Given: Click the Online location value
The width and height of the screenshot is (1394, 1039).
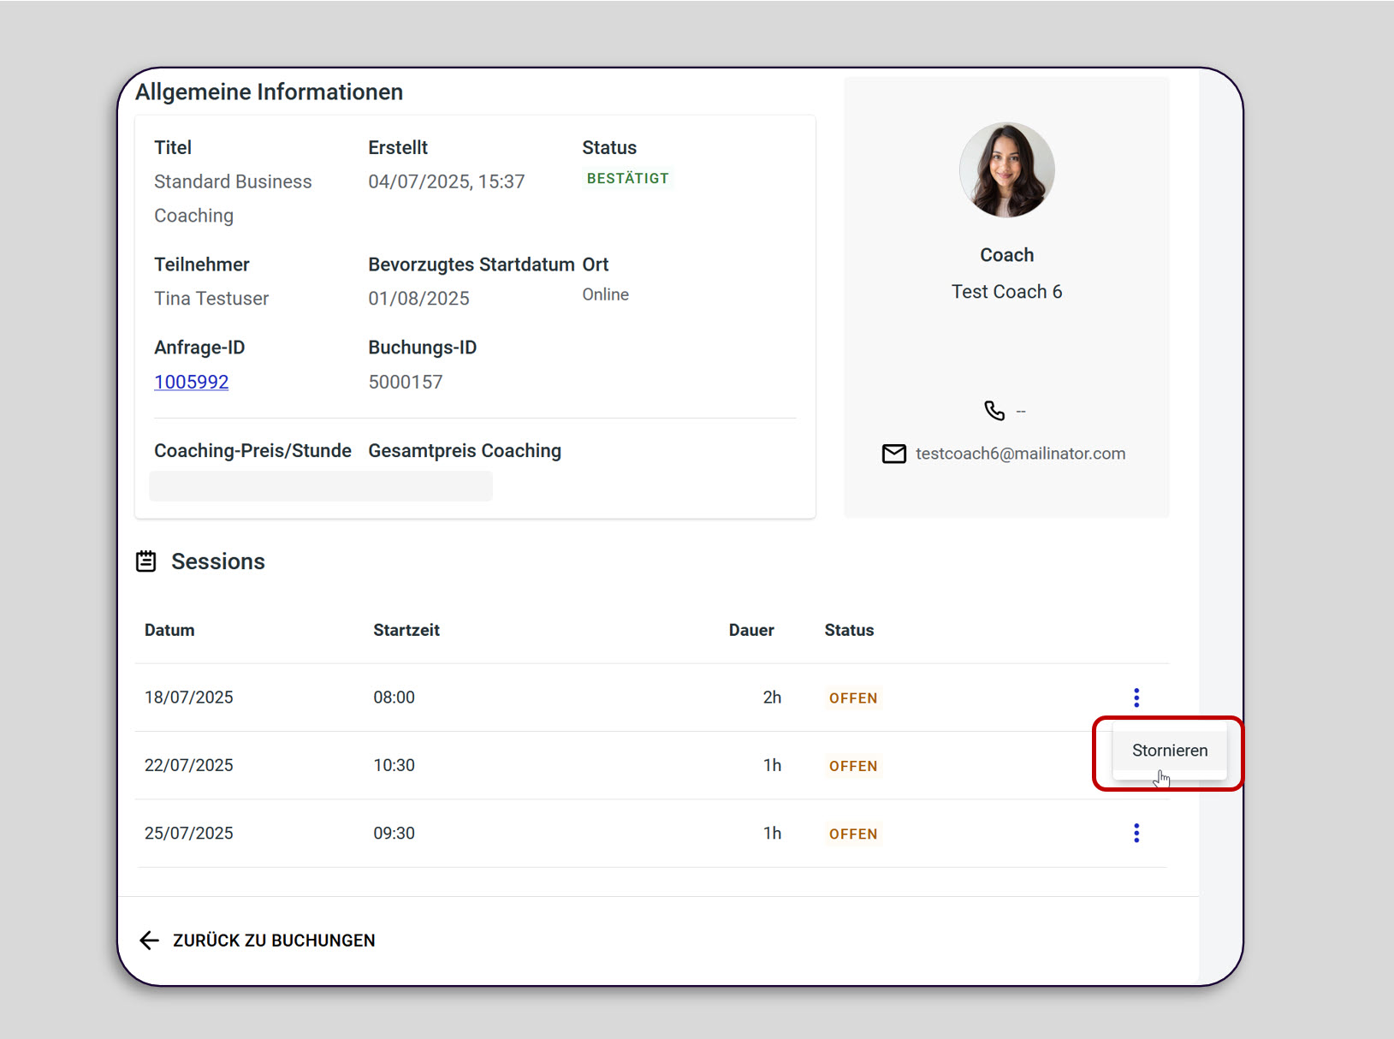Looking at the screenshot, I should pyautogui.click(x=606, y=294).
